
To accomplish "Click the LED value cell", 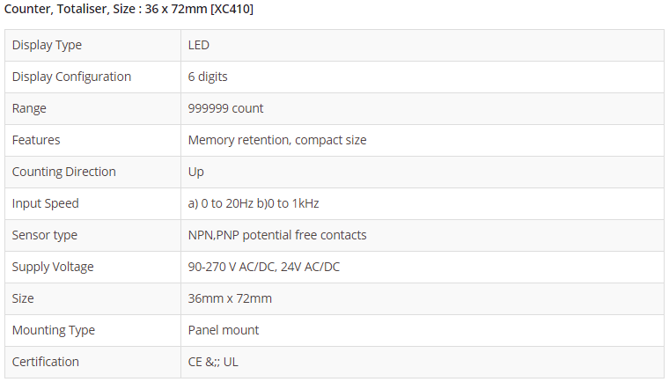I will click(x=199, y=45).
